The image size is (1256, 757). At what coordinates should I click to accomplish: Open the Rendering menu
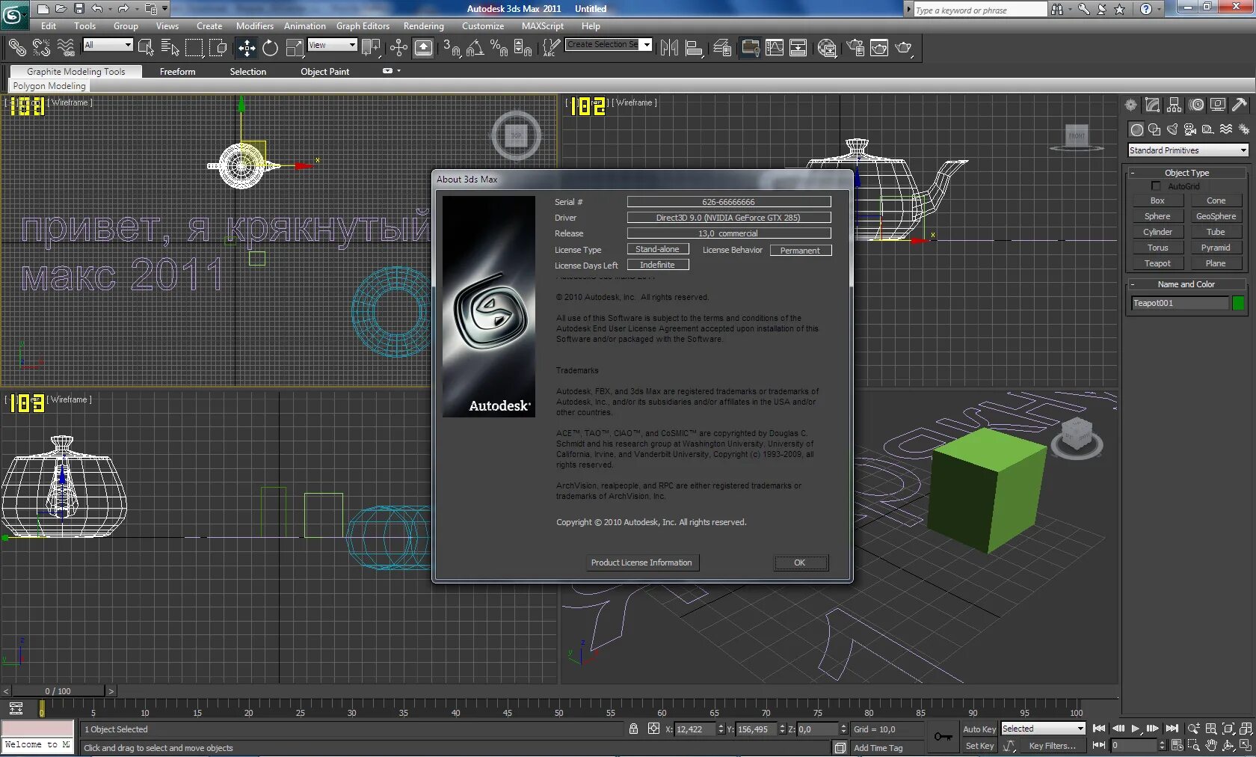424,26
